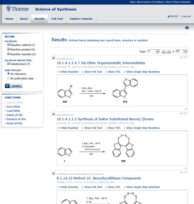The height and width of the screenshot is (204, 194).
Task: Click 'Aryllithium and Hetaryllithium Compounds' label
Action: point(80,174)
